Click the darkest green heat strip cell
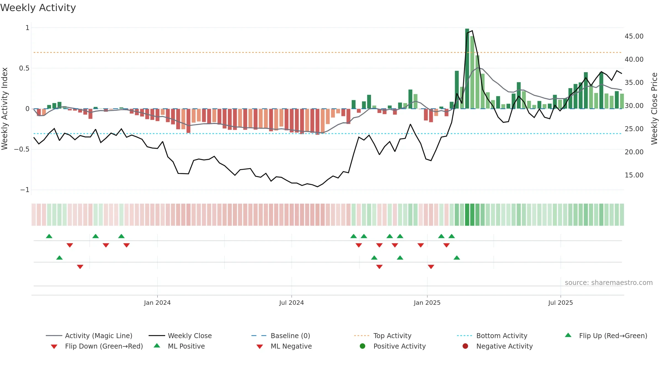This screenshot has height=372, width=662. coord(467,215)
